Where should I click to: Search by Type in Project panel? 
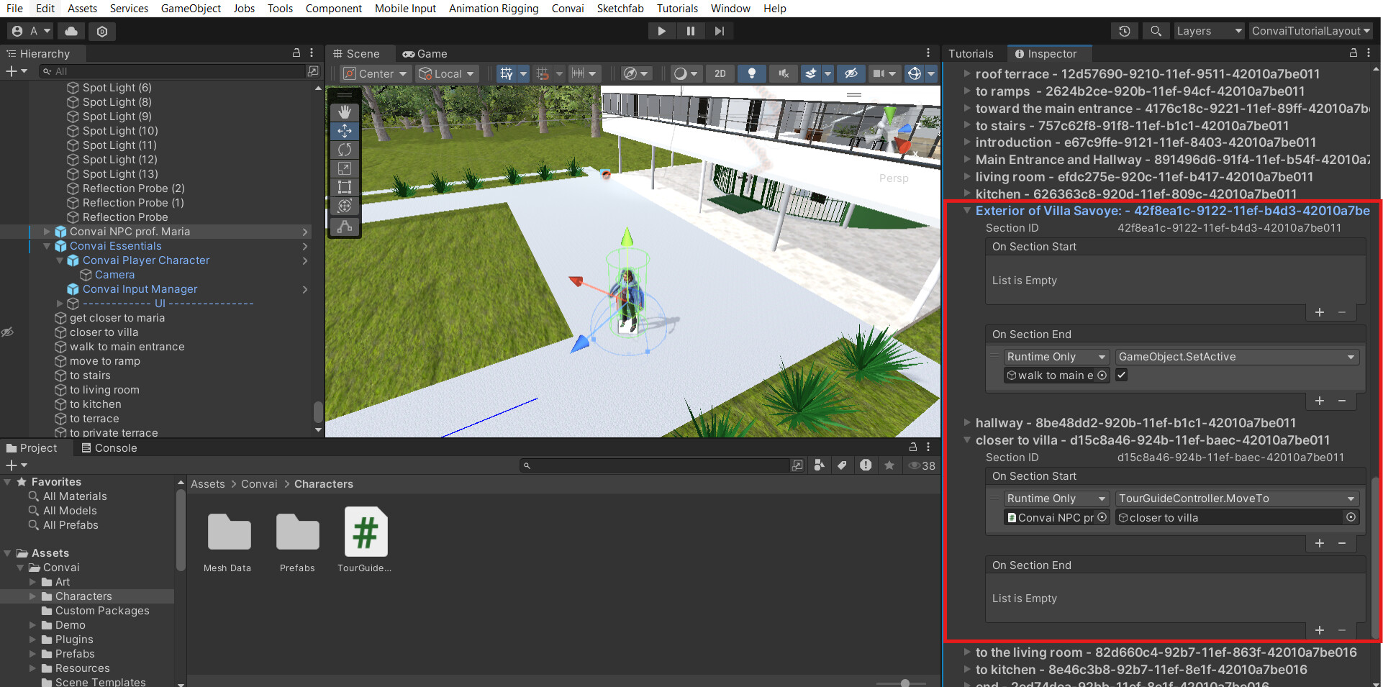[819, 465]
